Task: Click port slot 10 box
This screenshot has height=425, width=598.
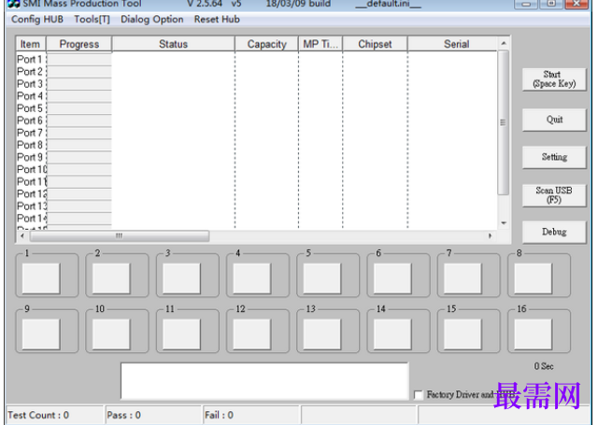Action: coord(111,334)
